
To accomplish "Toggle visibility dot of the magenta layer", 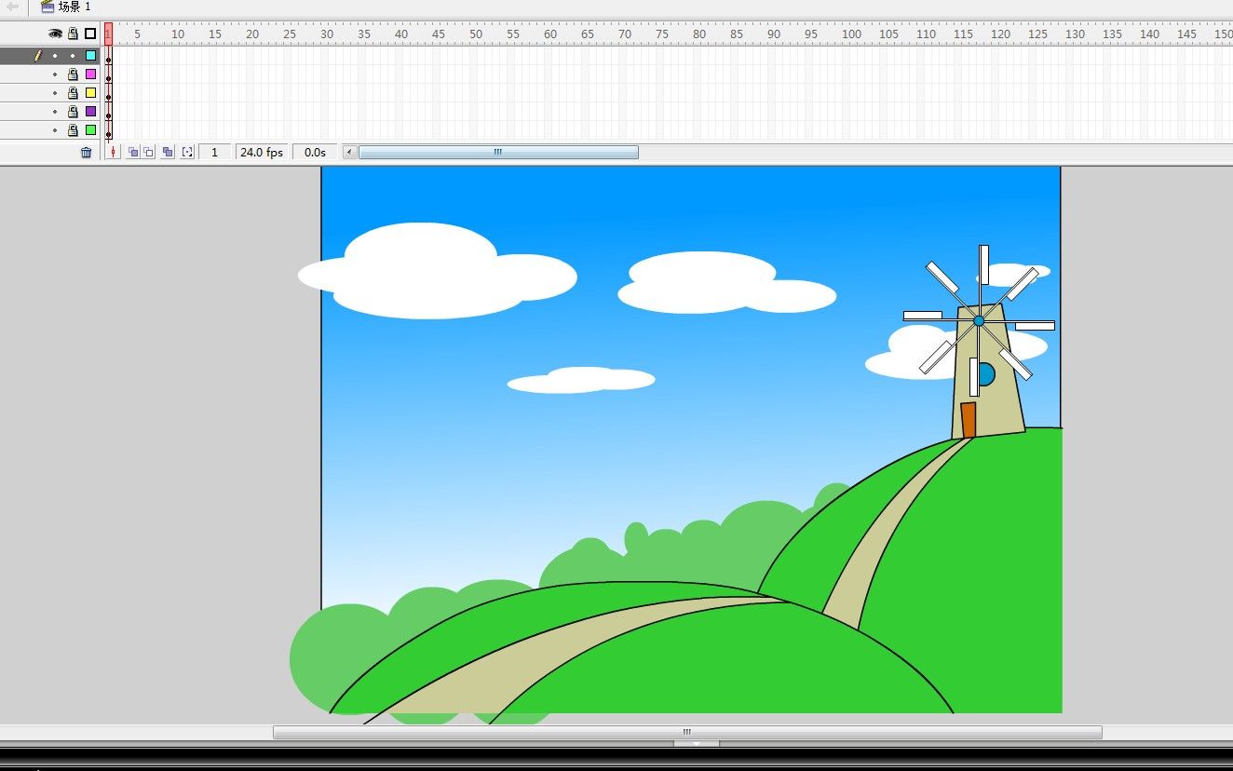I will click(55, 74).
